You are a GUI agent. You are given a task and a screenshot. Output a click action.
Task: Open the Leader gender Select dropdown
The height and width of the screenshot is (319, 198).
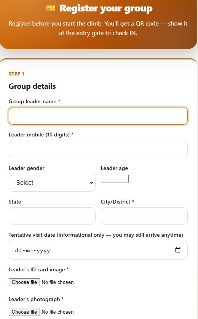(x=52, y=183)
